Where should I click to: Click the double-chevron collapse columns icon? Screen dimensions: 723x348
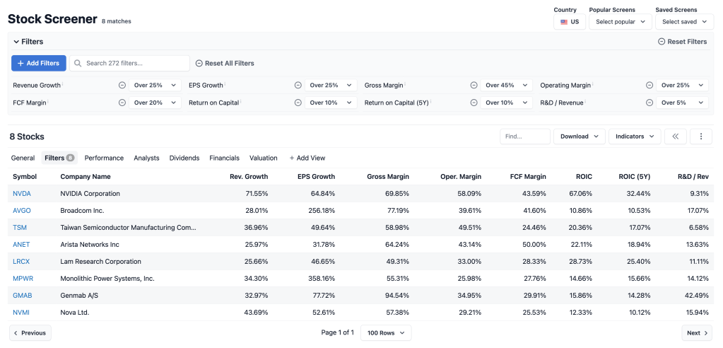pos(676,137)
